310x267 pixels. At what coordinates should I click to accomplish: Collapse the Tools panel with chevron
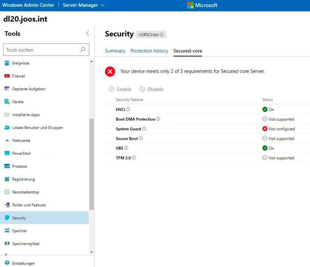(x=87, y=33)
